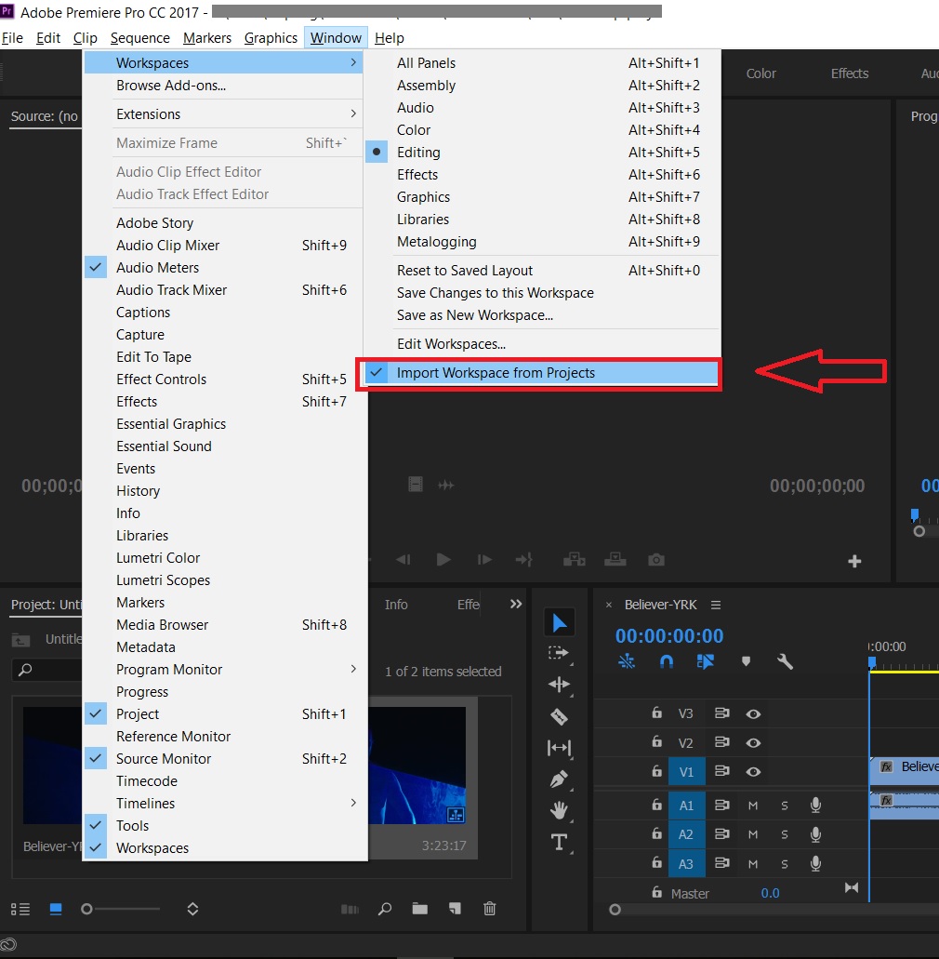Screen dimensions: 939x959
Task: Toggle snap magnet in timeline
Action: (667, 661)
